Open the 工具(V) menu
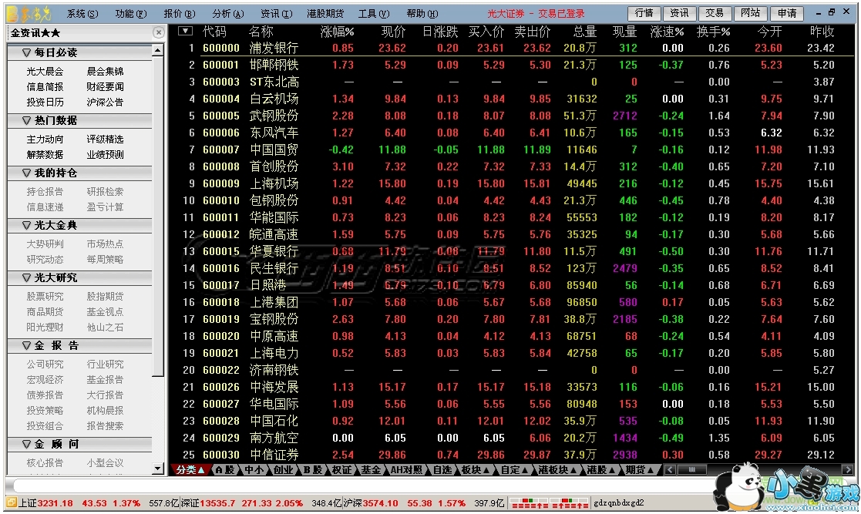Screen dimensions: 861x514 pyautogui.click(x=373, y=14)
